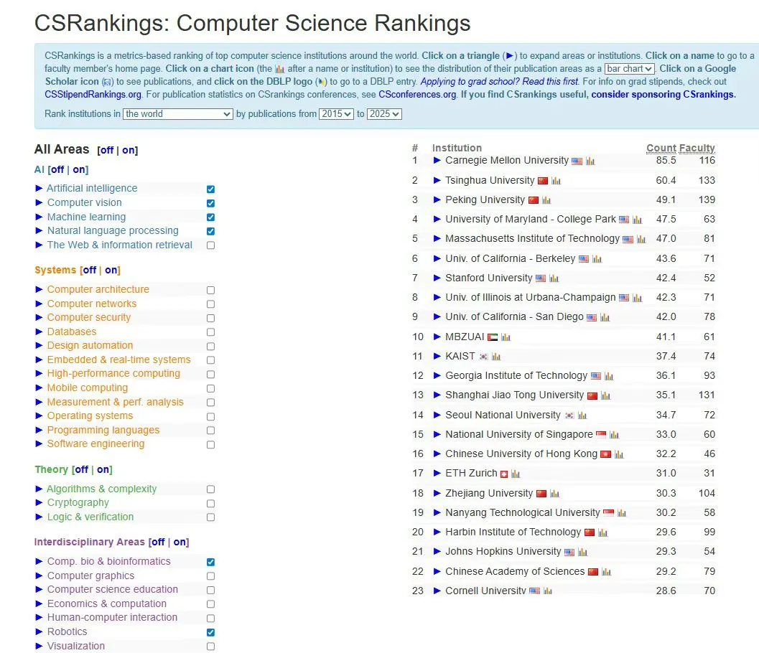Open the start year 2015 dropdown

(x=336, y=114)
